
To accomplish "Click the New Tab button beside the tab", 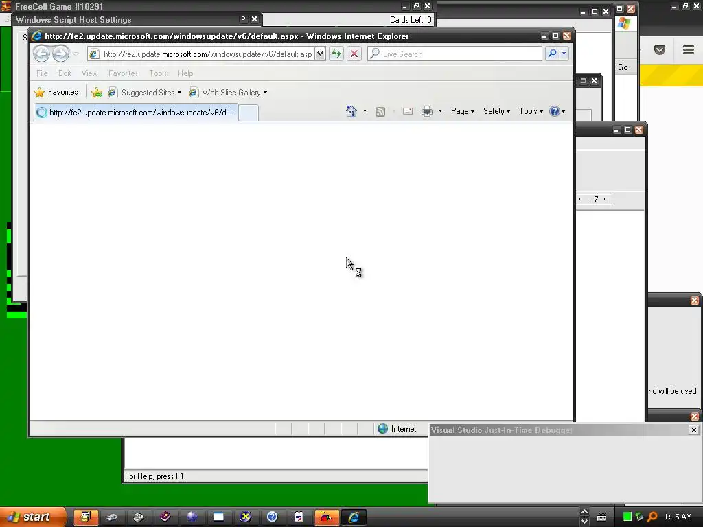I will [249, 113].
